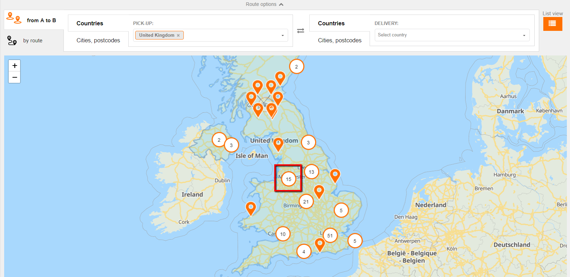Select the delivery Countries tab

331,23
